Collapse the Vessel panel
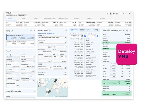Image resolution: width=141 pixels, height=110 pixels. [x=34, y=51]
